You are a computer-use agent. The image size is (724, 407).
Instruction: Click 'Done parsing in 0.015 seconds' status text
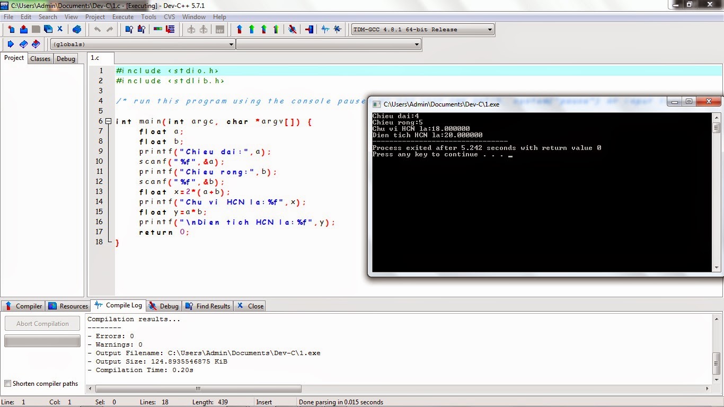(341, 402)
